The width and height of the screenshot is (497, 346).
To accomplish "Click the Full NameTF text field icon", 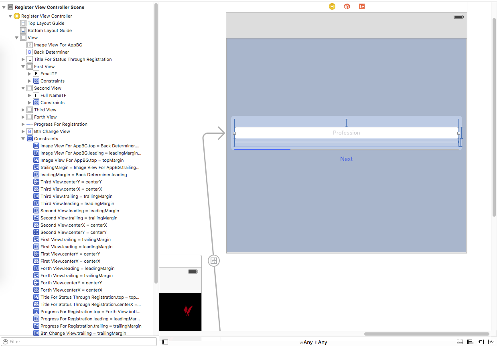I will (x=36, y=95).
